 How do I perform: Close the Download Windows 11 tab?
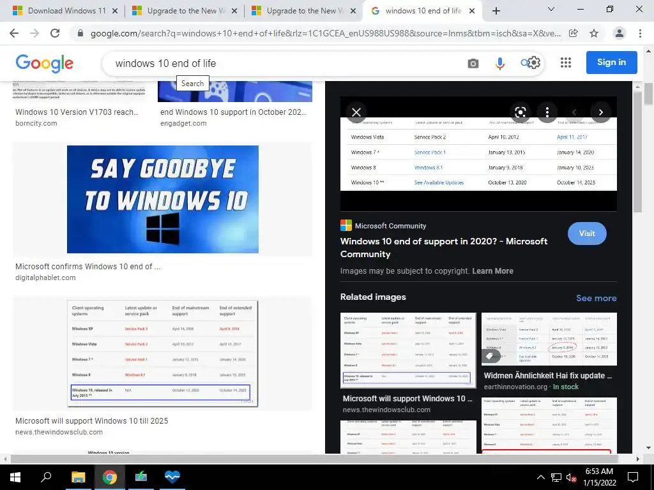[115, 11]
